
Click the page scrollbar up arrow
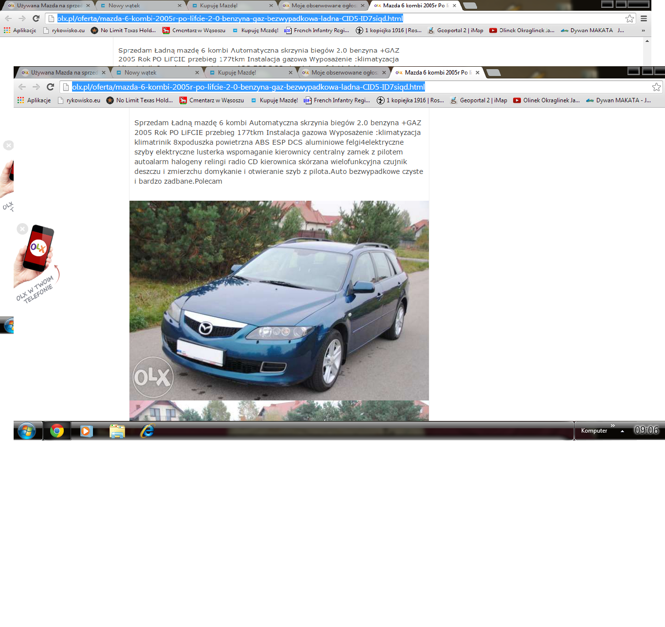647,41
